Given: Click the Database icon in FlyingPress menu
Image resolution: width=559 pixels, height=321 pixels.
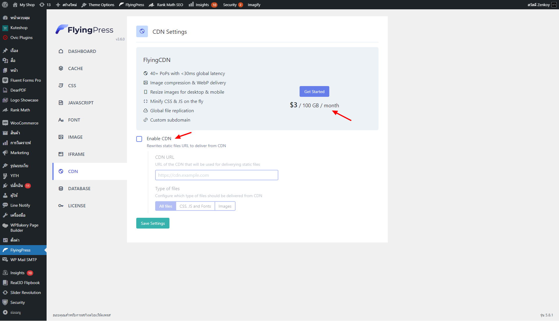Looking at the screenshot, I should click(61, 188).
